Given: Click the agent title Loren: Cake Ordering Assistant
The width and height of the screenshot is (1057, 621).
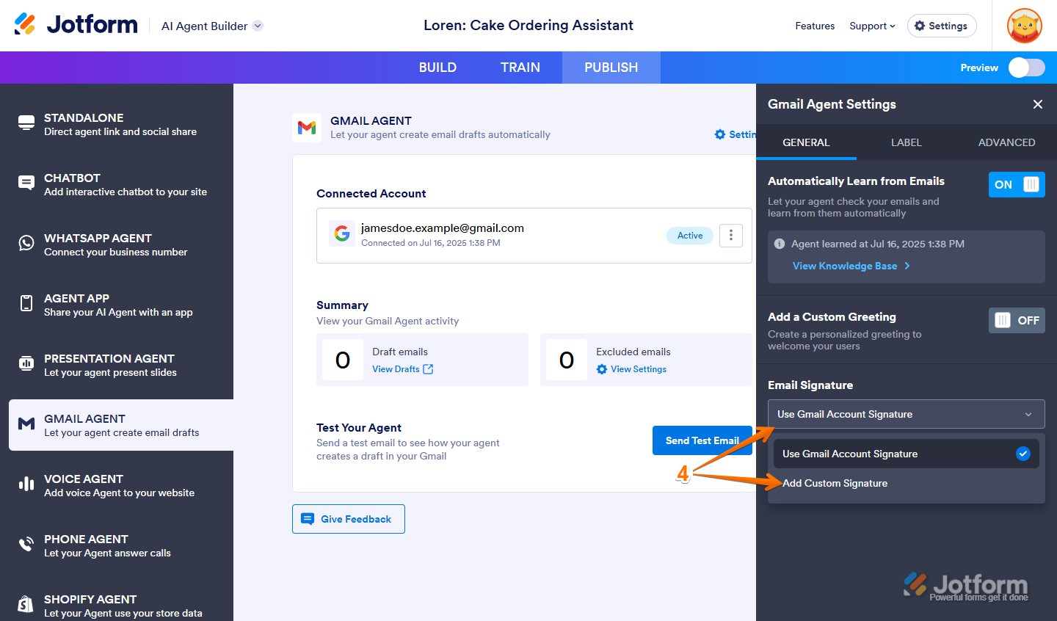Looking at the screenshot, I should tap(528, 25).
